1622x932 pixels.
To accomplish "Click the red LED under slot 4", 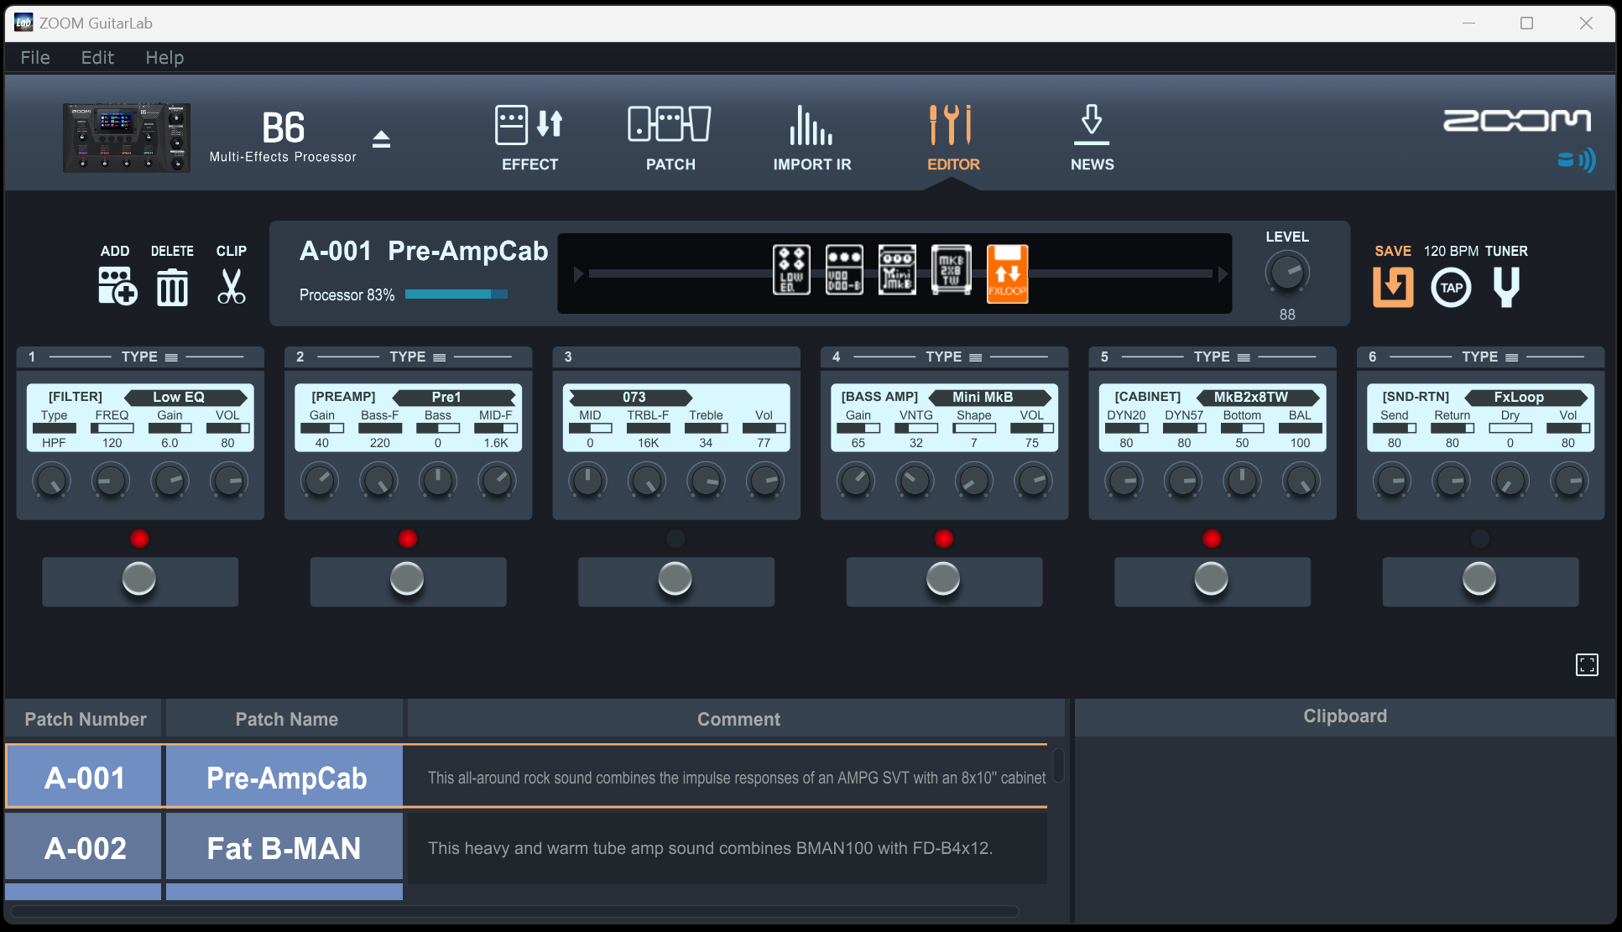I will click(x=944, y=539).
